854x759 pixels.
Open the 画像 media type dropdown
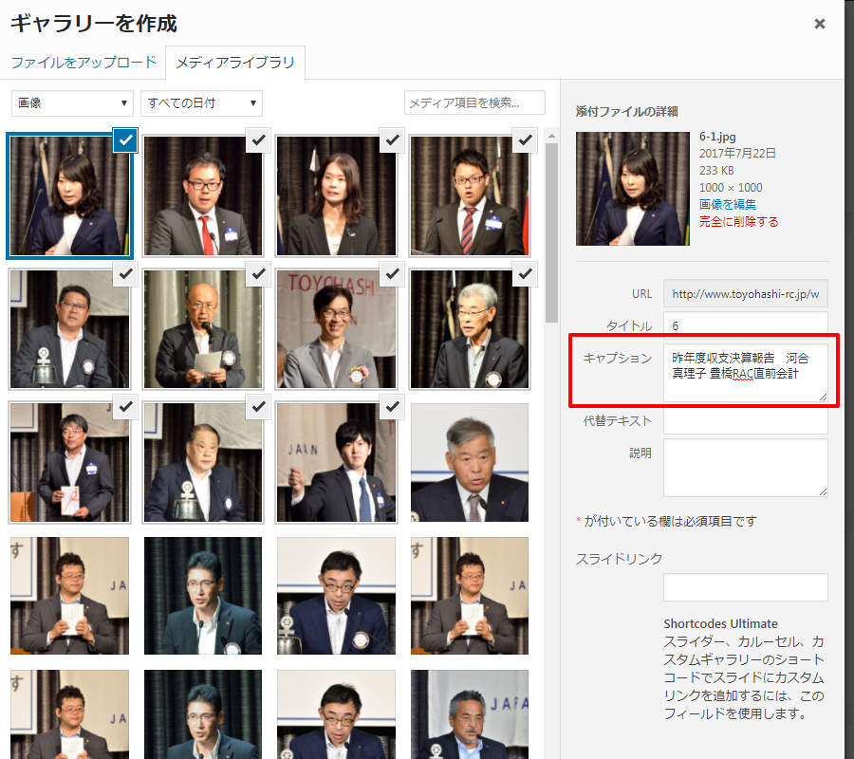[x=72, y=103]
